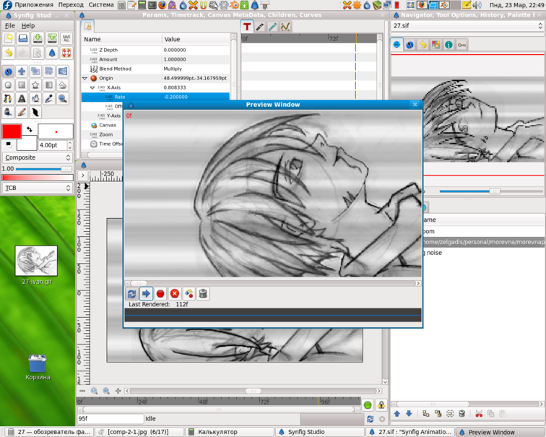The height and width of the screenshot is (437, 546).
Task: Select the Fill (bucket hand) tool
Action: [x=35, y=98]
